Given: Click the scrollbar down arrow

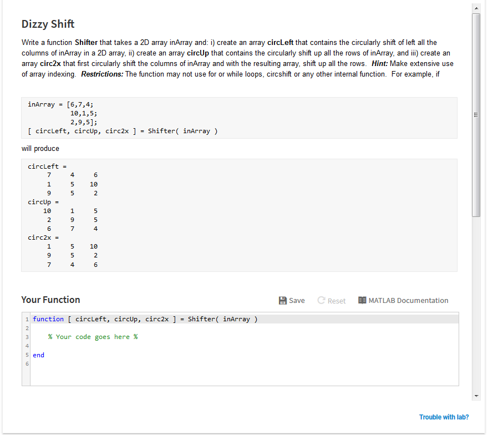Looking at the screenshot, I should [476, 396].
